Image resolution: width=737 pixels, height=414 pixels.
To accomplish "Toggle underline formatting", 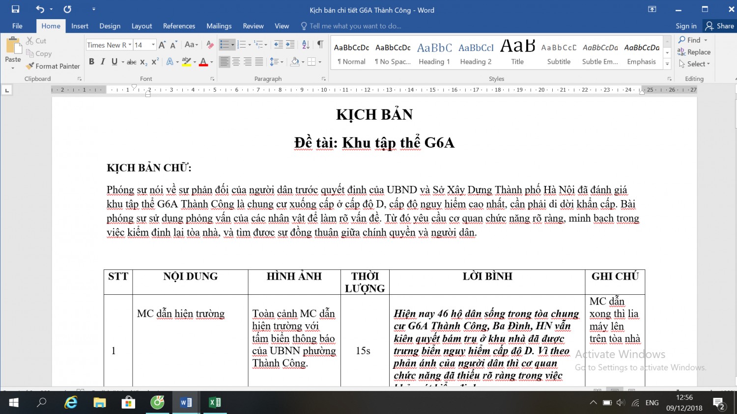I will tap(114, 62).
